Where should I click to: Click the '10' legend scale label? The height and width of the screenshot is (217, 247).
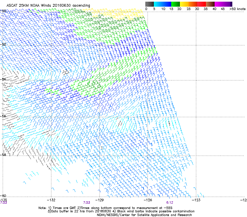pyautogui.click(x=163, y=9)
